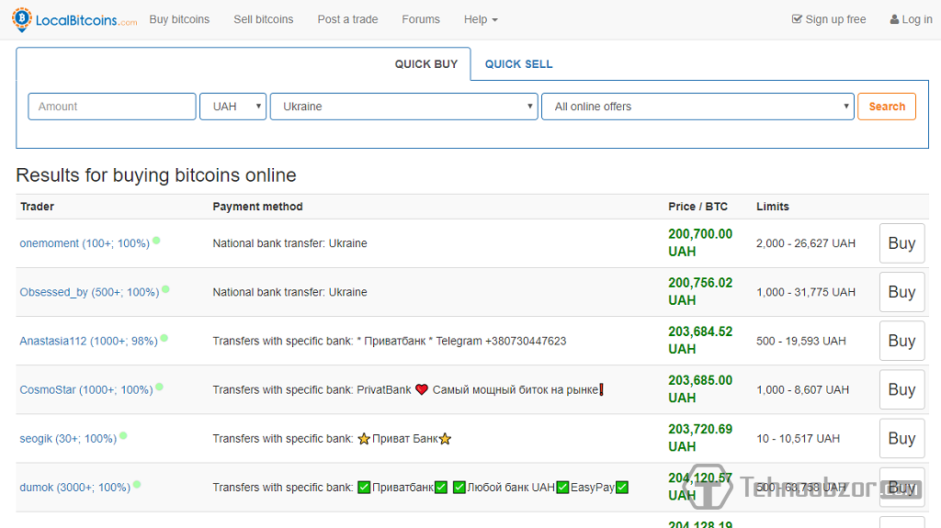
Task: Open trader CosmoStar profile
Action: point(86,390)
